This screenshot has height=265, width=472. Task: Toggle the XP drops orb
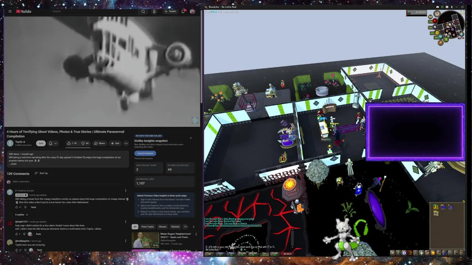coord(430,17)
